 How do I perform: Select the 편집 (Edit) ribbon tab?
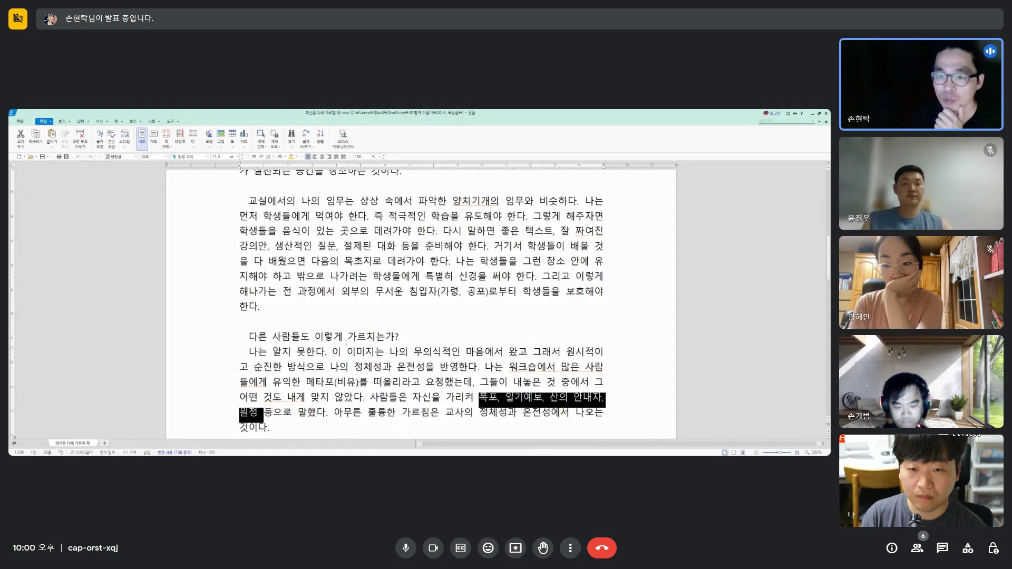(43, 121)
